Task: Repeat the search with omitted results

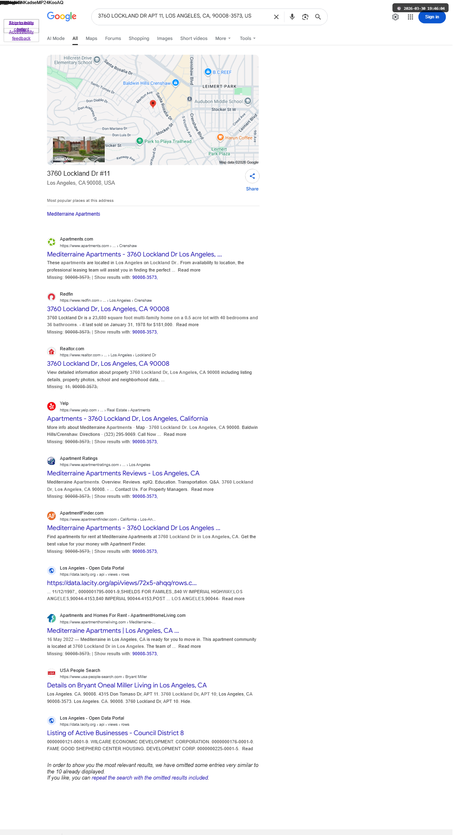Action: (x=150, y=778)
